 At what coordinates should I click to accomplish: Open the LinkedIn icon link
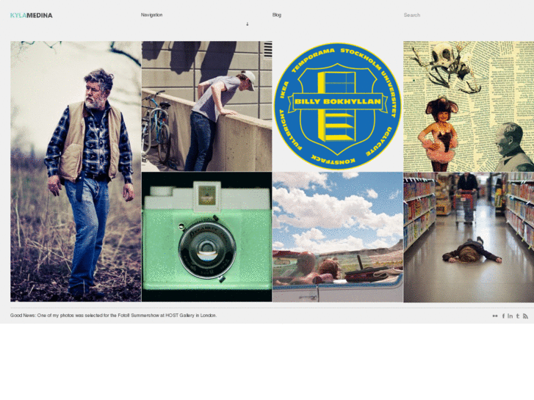[510, 316]
